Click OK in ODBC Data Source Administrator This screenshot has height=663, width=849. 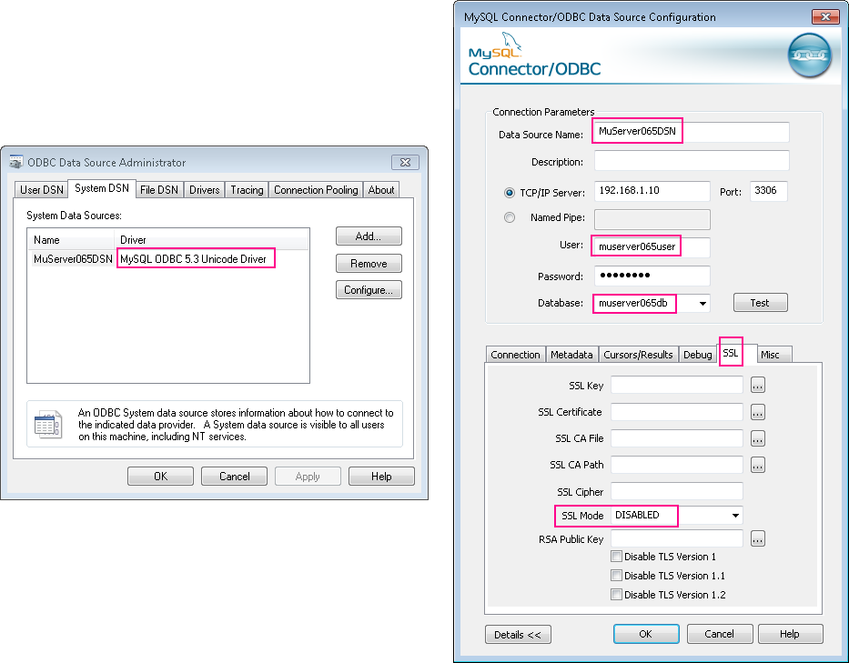click(x=160, y=477)
